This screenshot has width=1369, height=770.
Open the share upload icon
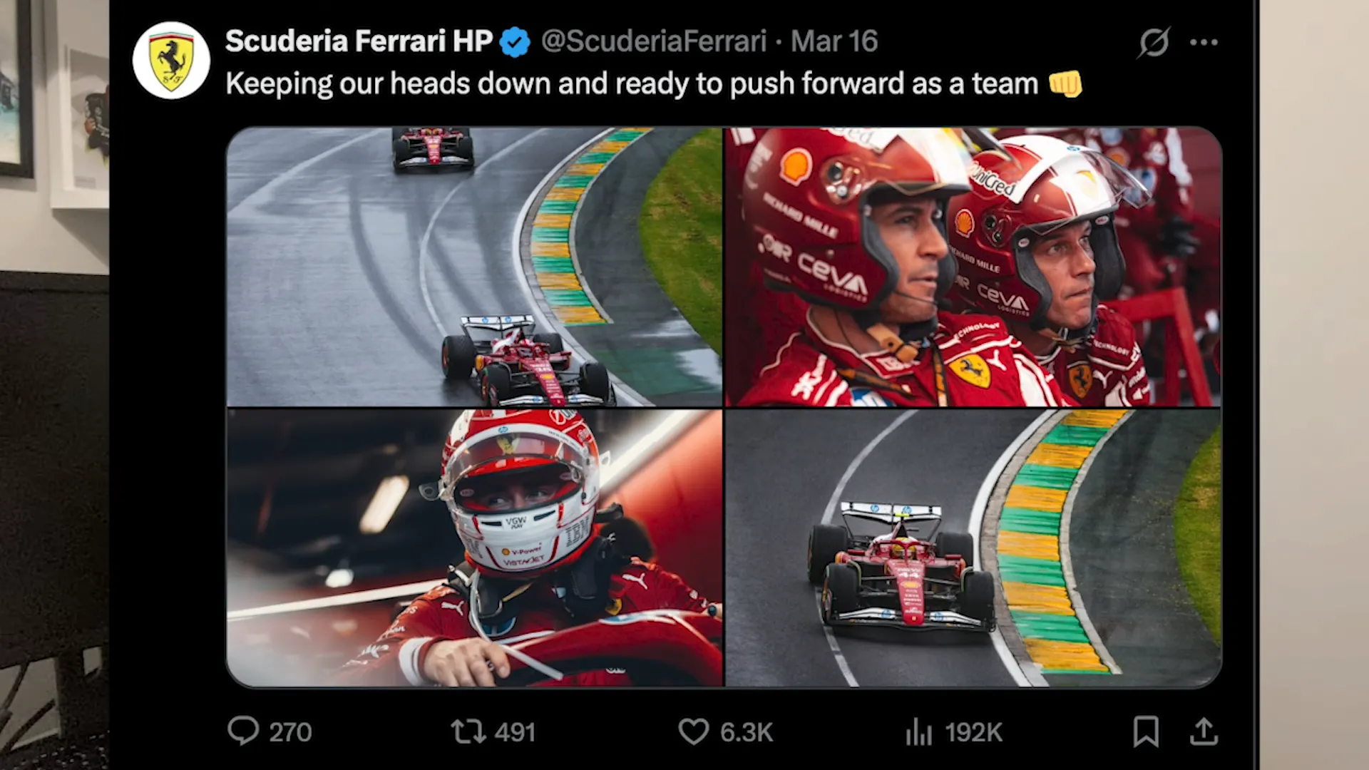point(1204,731)
